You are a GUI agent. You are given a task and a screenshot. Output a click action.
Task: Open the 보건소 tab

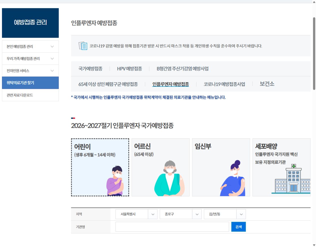(267, 84)
